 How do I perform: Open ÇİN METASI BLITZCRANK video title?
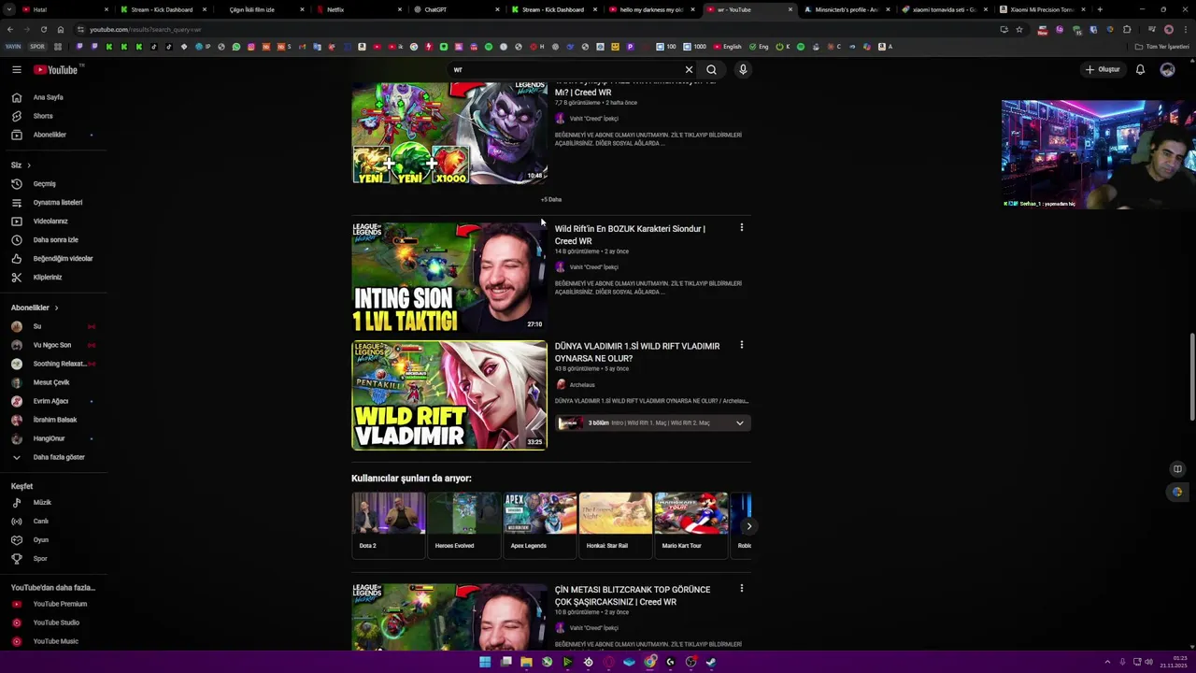pyautogui.click(x=633, y=595)
